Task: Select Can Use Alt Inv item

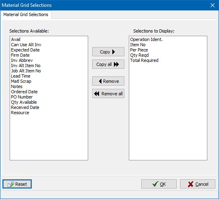Action: tap(26, 45)
